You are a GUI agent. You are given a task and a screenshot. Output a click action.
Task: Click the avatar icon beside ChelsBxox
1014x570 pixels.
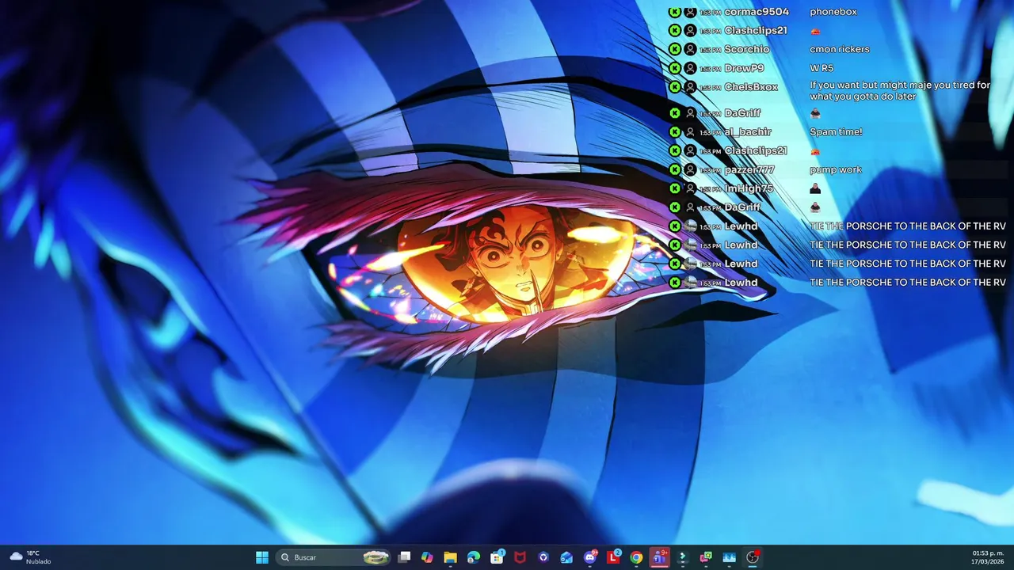click(x=690, y=87)
